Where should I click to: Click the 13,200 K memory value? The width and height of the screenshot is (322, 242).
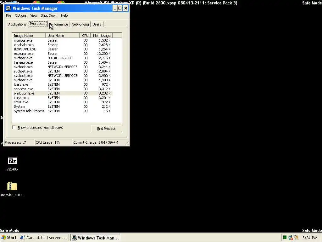pos(104,54)
